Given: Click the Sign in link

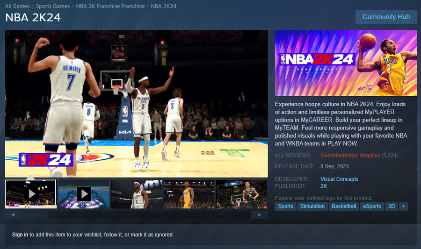Looking at the screenshot, I should pos(20,235).
